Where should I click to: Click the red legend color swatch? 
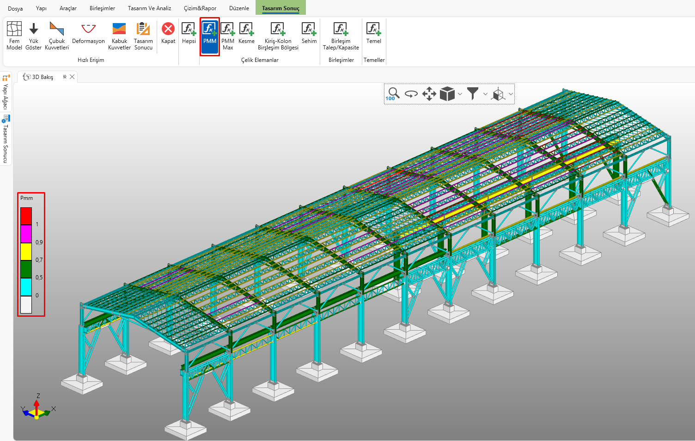pyautogui.click(x=26, y=216)
